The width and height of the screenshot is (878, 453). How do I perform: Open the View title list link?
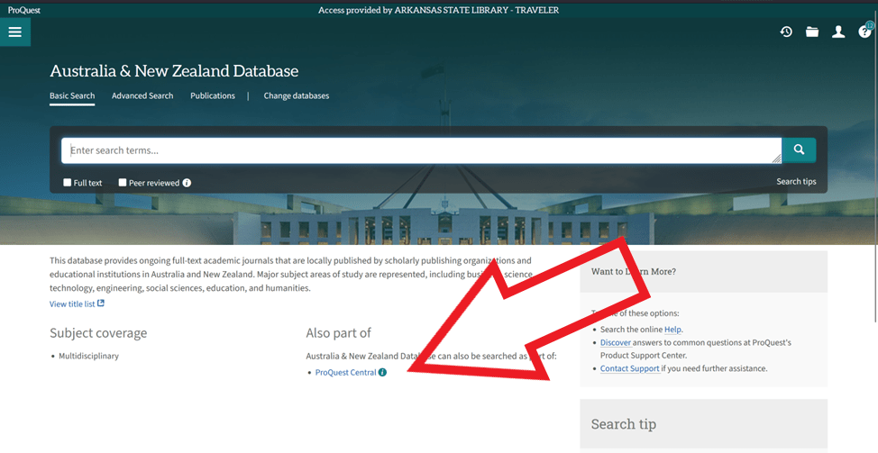point(72,304)
